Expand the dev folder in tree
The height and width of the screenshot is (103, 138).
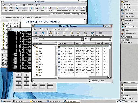35,56
